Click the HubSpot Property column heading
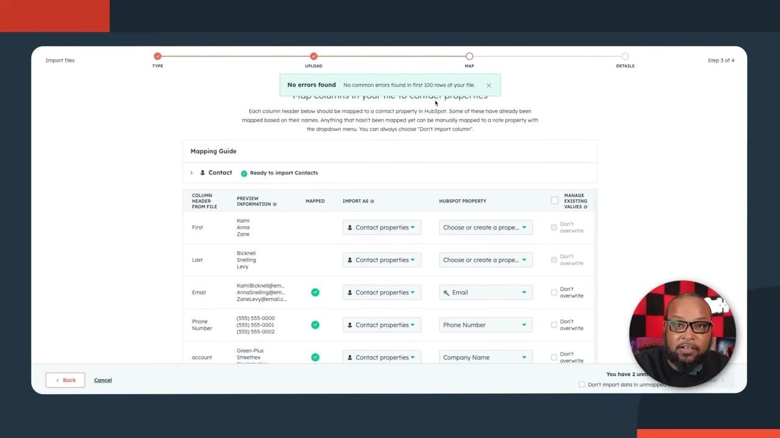This screenshot has height=438, width=780. [x=463, y=201]
